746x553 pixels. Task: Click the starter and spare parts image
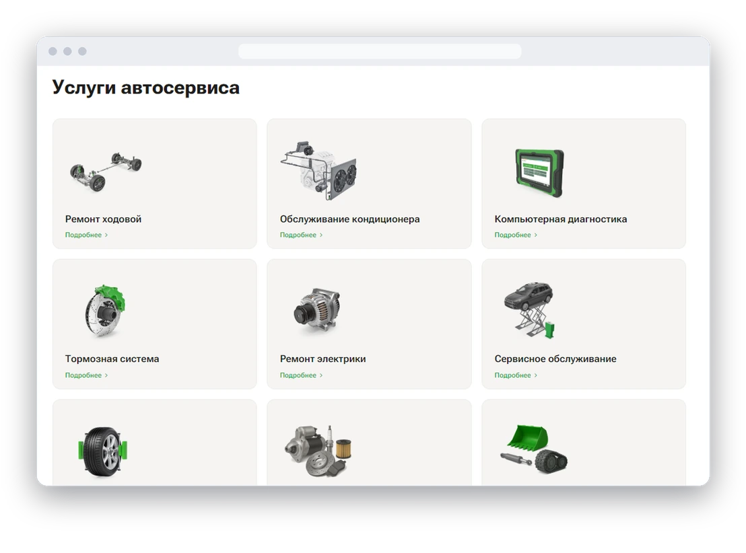click(318, 451)
